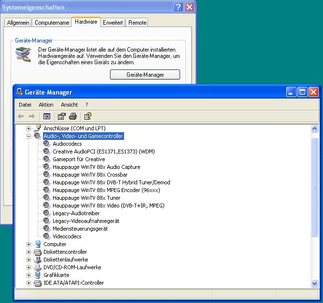Click the Print toolbar icon
Image resolution: width=323 pixels, height=303 pixels.
73,116
